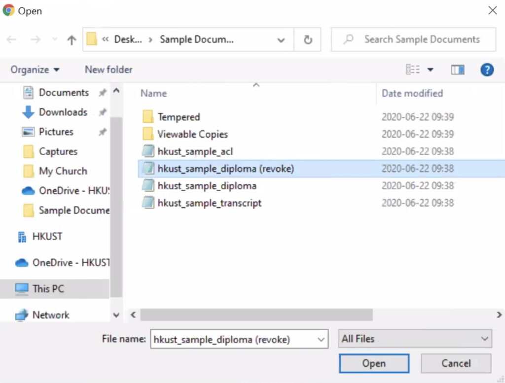This screenshot has width=505, height=383.
Task: Open the view options dropdown arrow
Action: tap(430, 70)
